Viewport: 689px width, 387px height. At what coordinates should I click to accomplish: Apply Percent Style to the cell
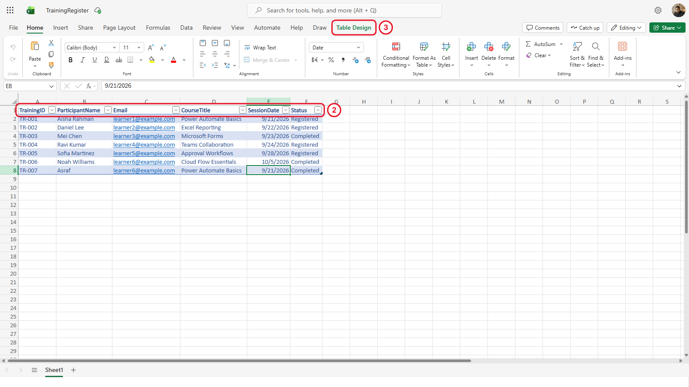331,60
